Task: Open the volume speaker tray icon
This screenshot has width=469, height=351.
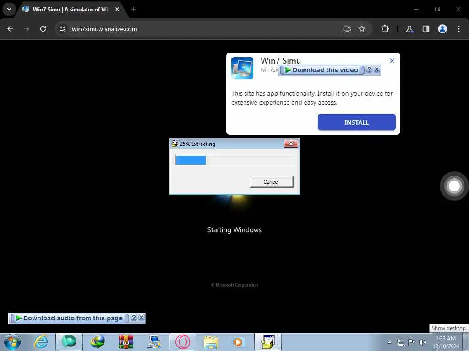Action: 423,342
